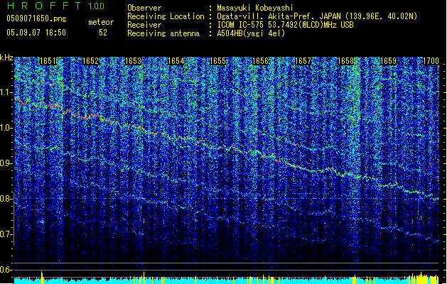This screenshot has width=447, height=284.
Task: Click the bright meteor echo spot near 0.73 kHz
Action: click(42, 222)
